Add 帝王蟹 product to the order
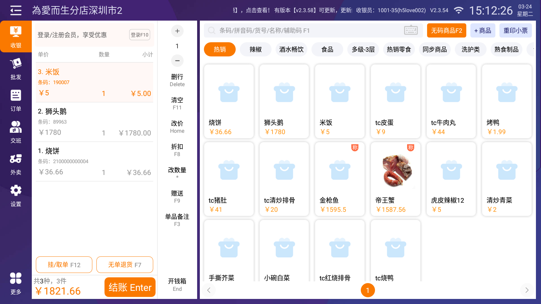Viewport: 541px width, 304px height. (x=395, y=179)
